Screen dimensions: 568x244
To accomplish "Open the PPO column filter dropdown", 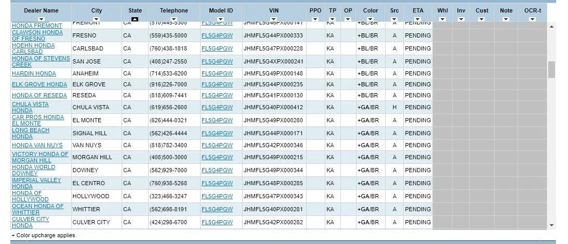I will [315, 19].
